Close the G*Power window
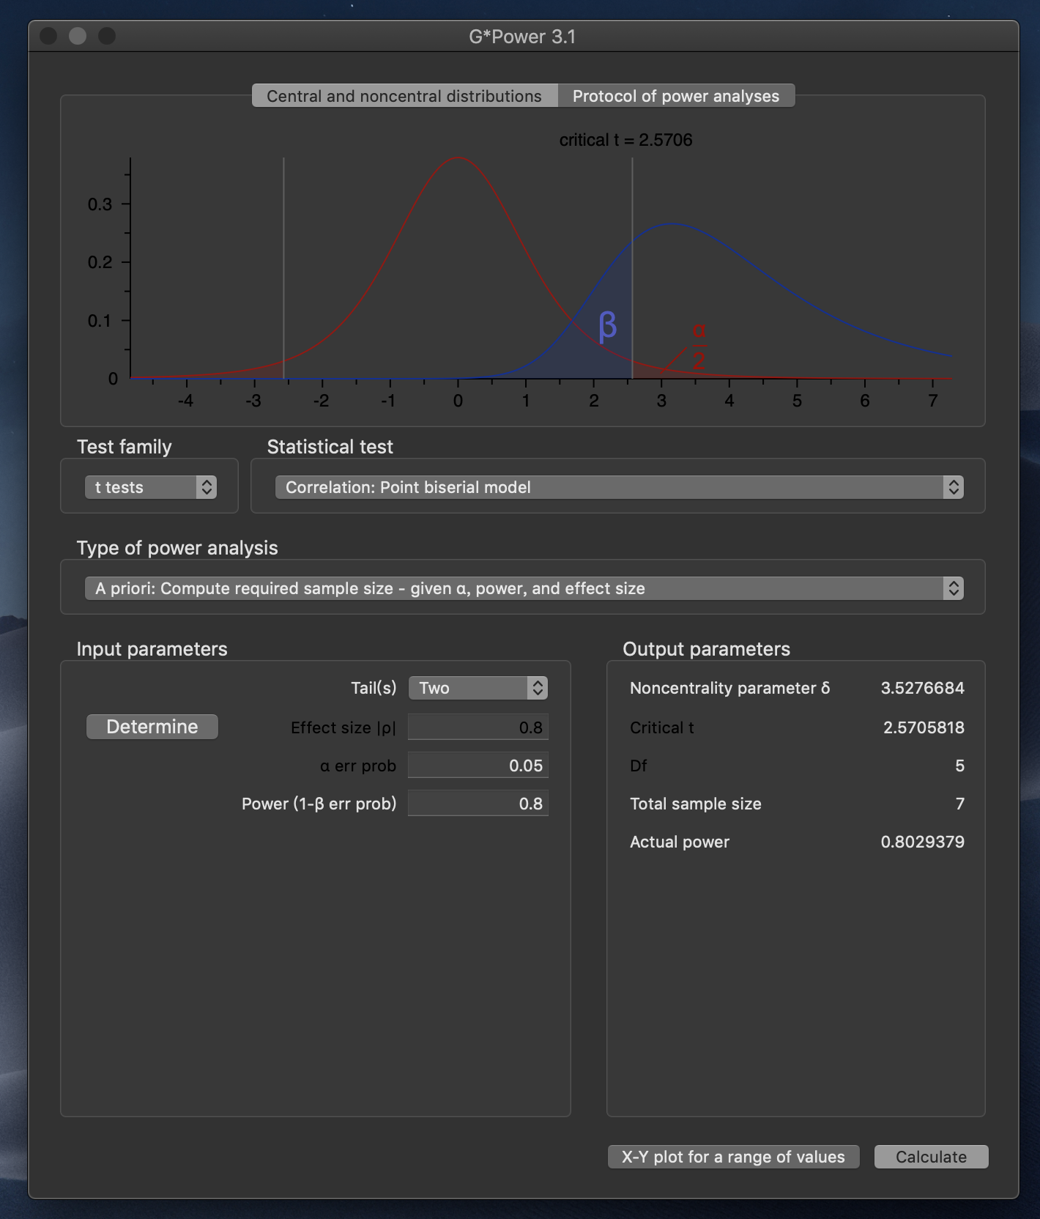 48,36
